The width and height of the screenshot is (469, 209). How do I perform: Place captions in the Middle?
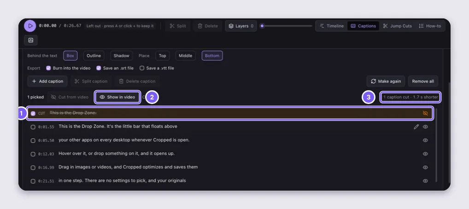[186, 56]
